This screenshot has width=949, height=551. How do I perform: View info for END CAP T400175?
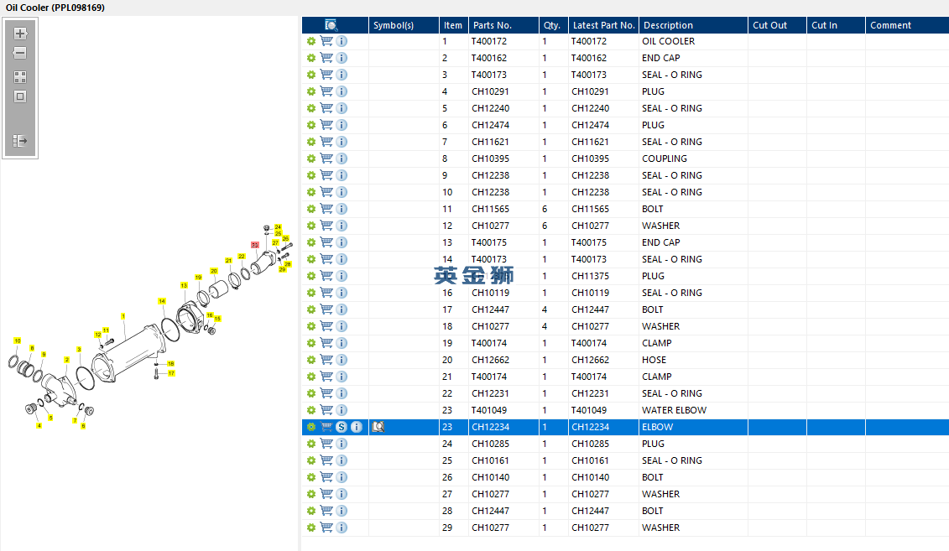(x=342, y=242)
